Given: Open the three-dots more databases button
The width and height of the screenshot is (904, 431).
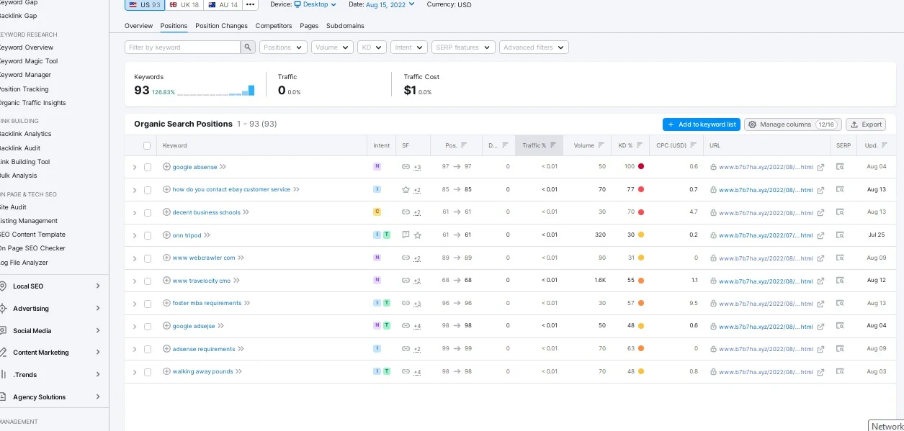Looking at the screenshot, I should click(x=250, y=4).
